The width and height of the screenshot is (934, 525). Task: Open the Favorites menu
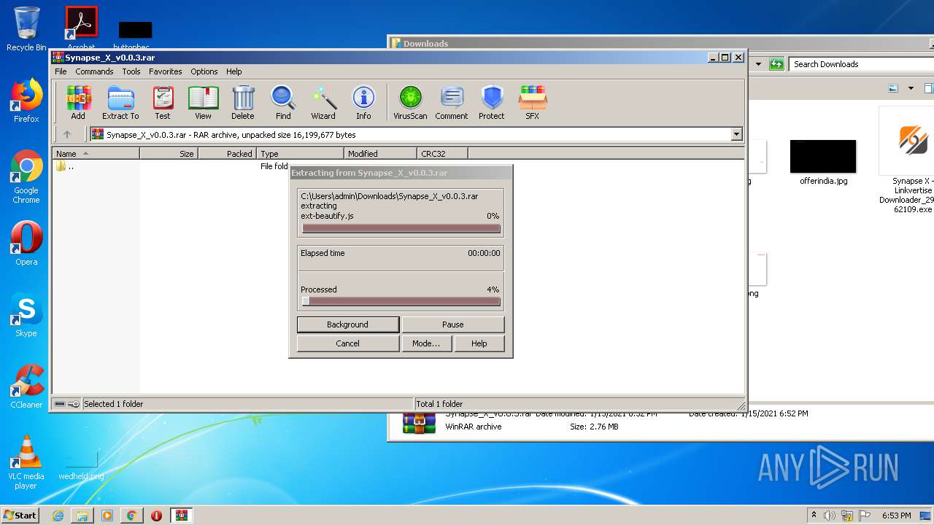[x=166, y=71]
